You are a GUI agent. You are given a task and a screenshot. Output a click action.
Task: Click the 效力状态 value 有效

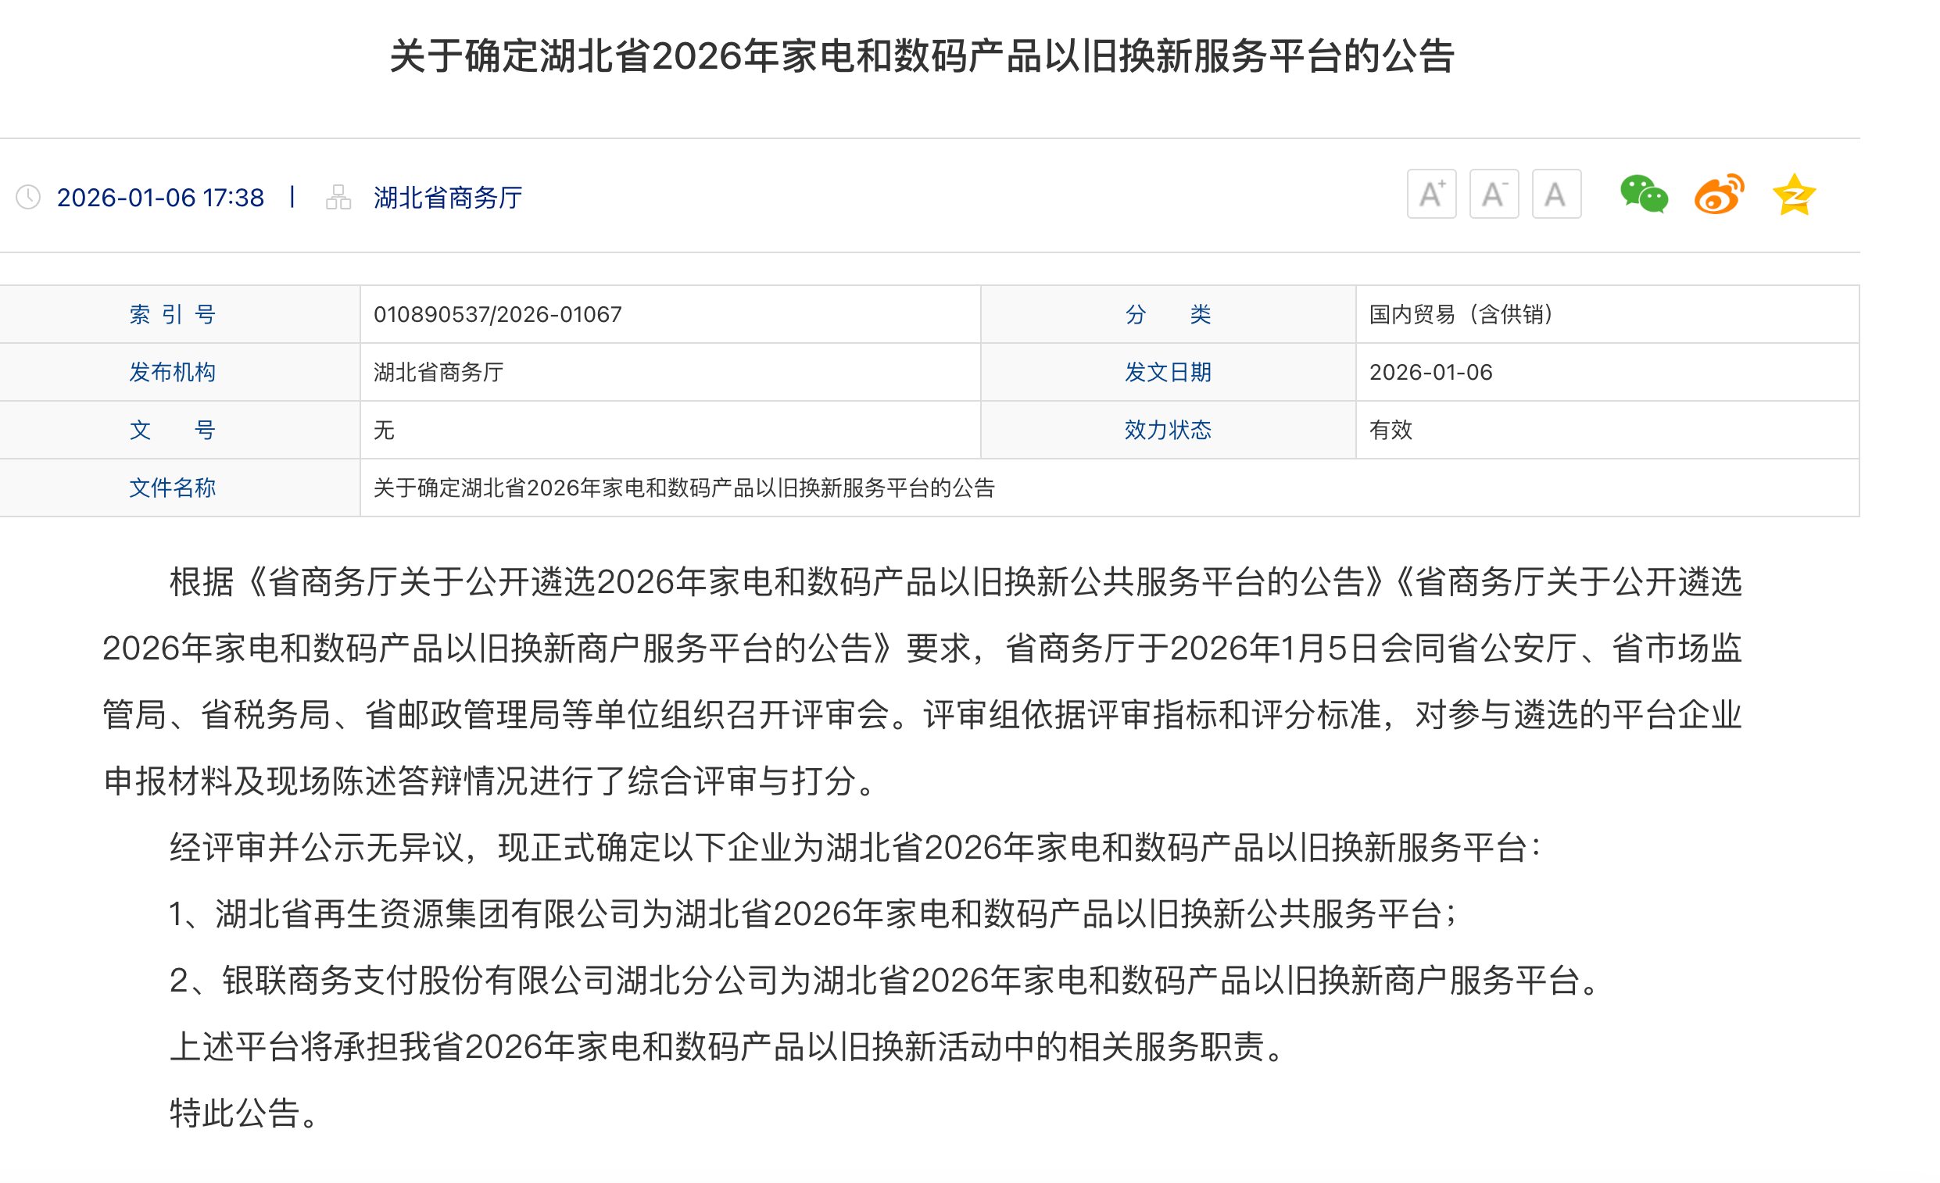1391,431
